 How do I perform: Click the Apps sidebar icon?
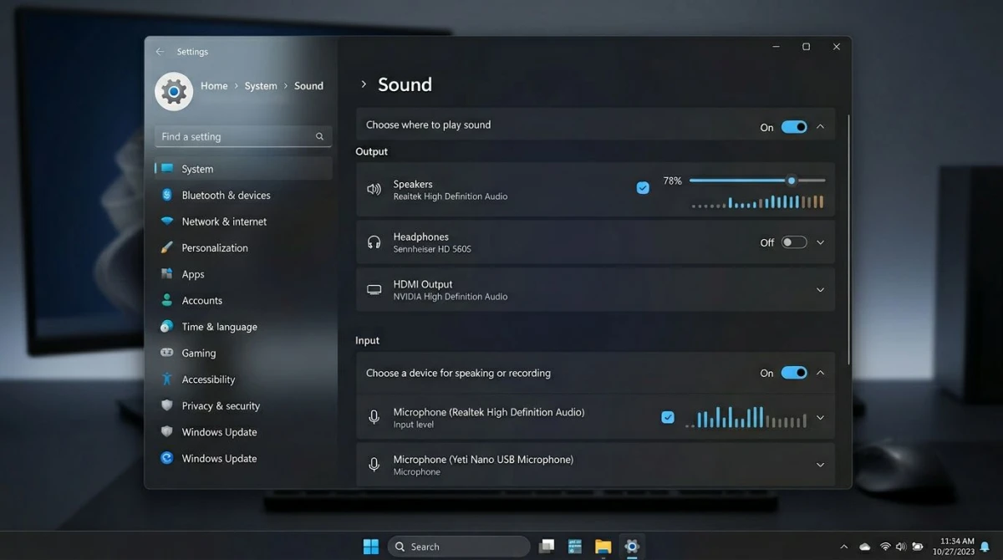167,274
